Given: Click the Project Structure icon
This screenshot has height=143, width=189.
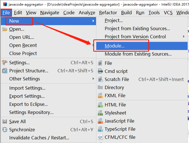Looking at the screenshot, I should 5,71.
